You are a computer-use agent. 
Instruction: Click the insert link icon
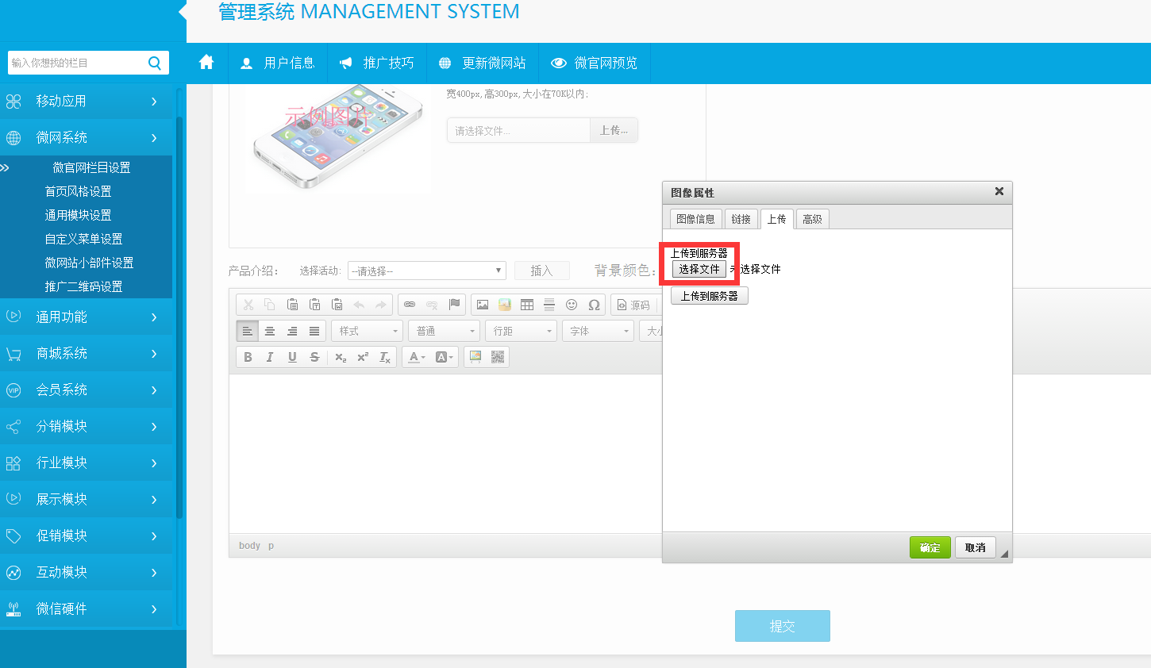click(410, 305)
